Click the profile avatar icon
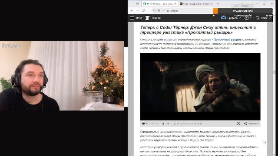Viewport: 278px width, 156px height. pos(224,18)
